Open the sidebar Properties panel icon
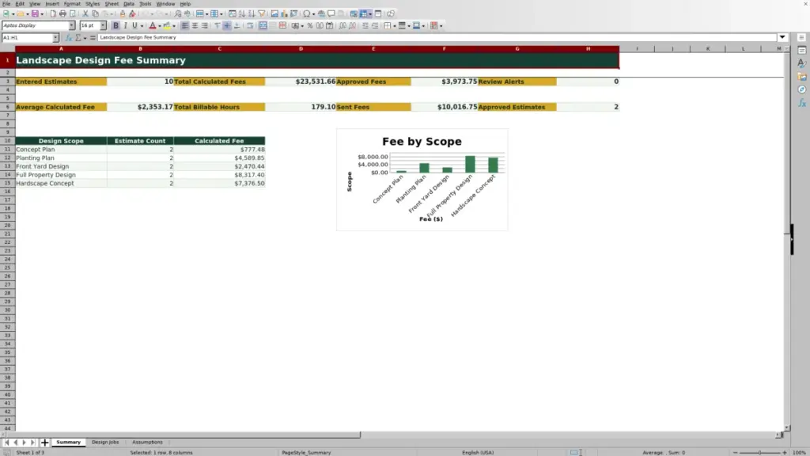 [x=802, y=50]
